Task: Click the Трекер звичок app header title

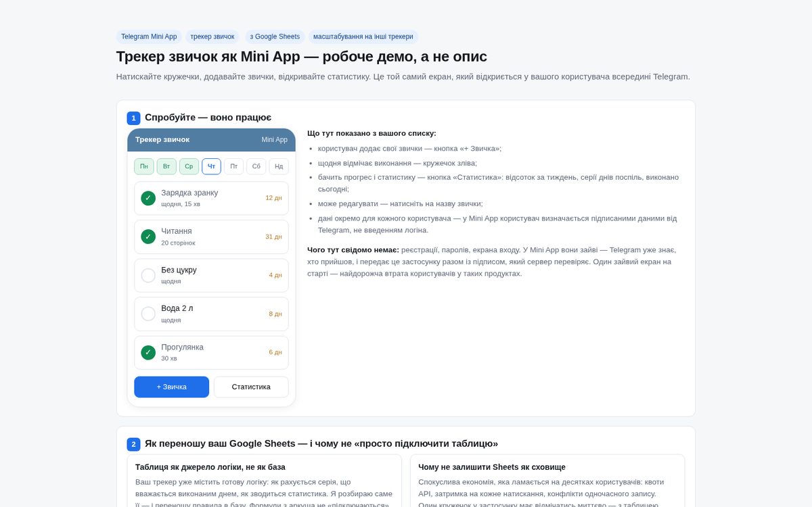Action: tap(162, 140)
